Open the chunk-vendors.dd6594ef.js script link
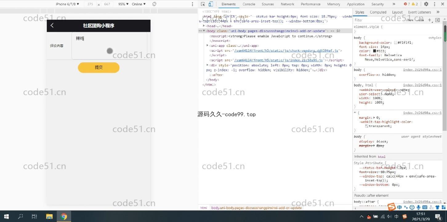 (286, 50)
